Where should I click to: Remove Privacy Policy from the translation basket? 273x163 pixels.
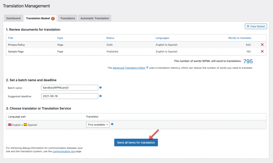262,45
